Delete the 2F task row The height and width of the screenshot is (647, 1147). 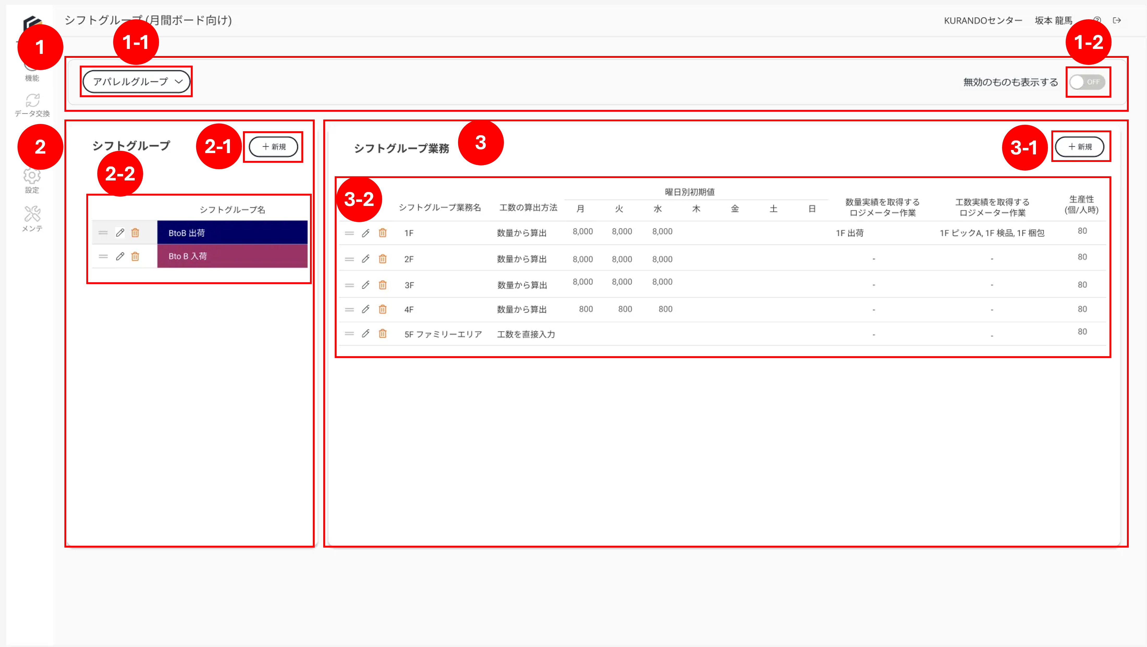[382, 259]
